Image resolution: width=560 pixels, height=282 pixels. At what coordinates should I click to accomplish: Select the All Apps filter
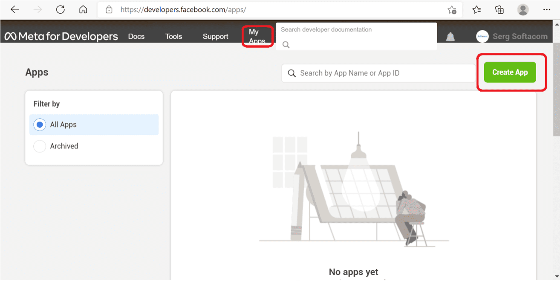[94, 125]
